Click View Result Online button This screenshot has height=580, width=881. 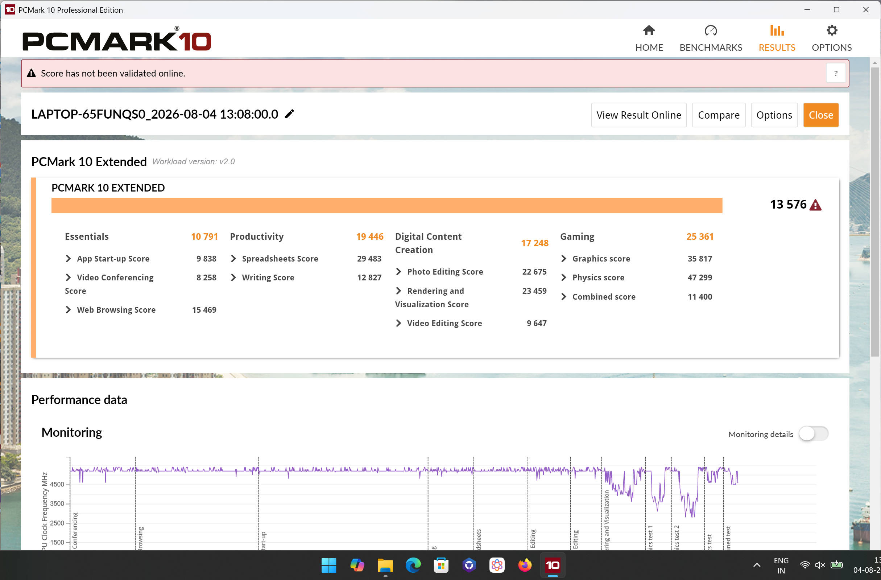pos(638,115)
